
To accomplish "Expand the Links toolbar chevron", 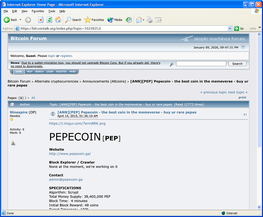I will click(259, 27).
